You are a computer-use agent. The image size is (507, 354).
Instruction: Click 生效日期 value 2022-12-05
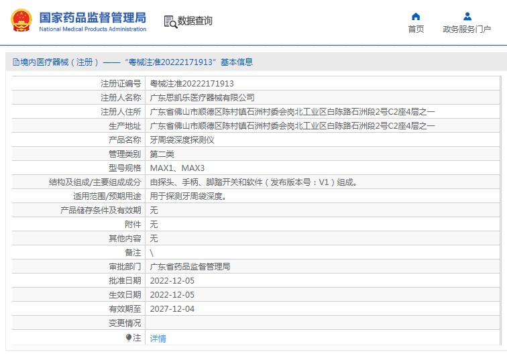[172, 295]
